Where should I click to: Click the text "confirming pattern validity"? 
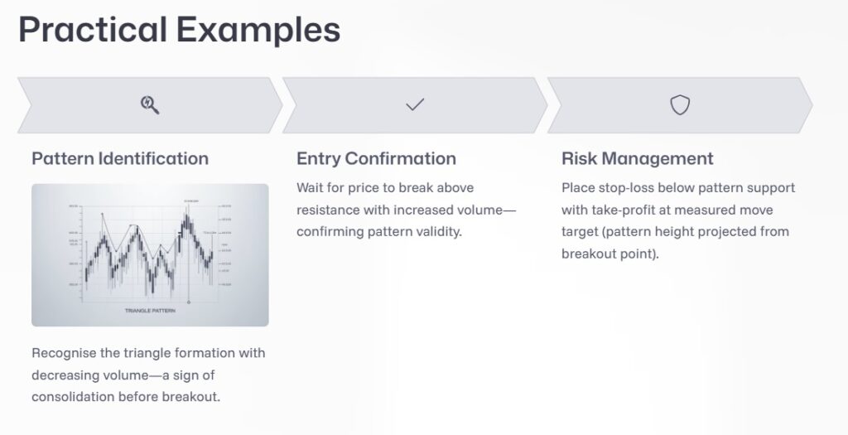(378, 231)
